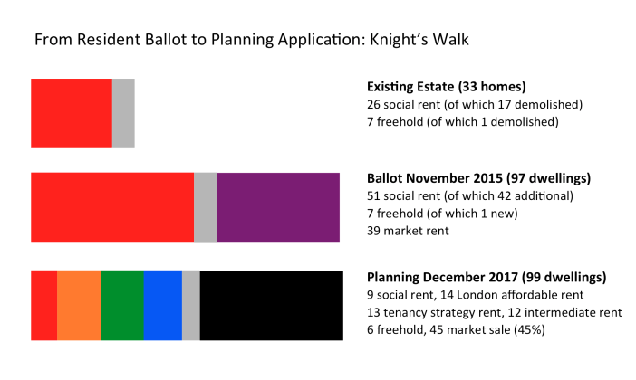Select the black market sale bar segment
The height and width of the screenshot is (380, 636).
click(271, 305)
